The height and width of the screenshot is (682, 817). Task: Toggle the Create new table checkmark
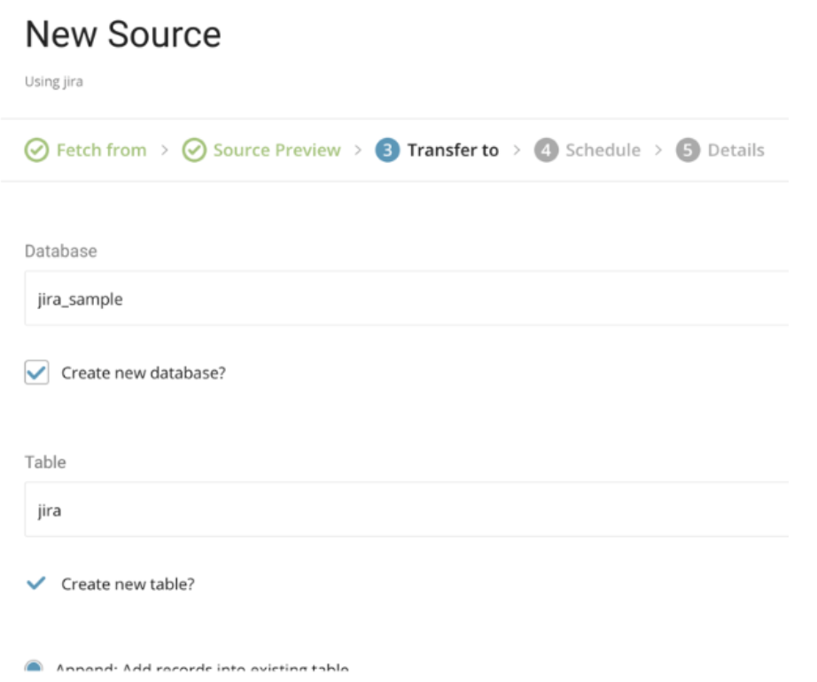pos(36,584)
